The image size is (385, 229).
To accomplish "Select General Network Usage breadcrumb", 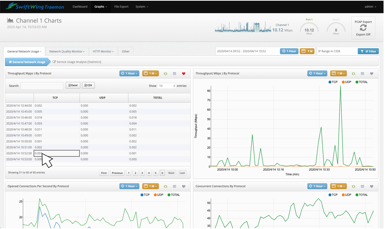I will click(x=27, y=62).
